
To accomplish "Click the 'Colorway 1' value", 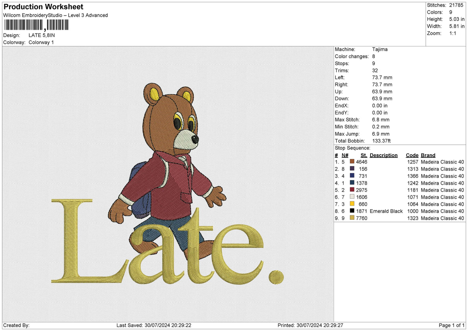I will pyautogui.click(x=41, y=42).
